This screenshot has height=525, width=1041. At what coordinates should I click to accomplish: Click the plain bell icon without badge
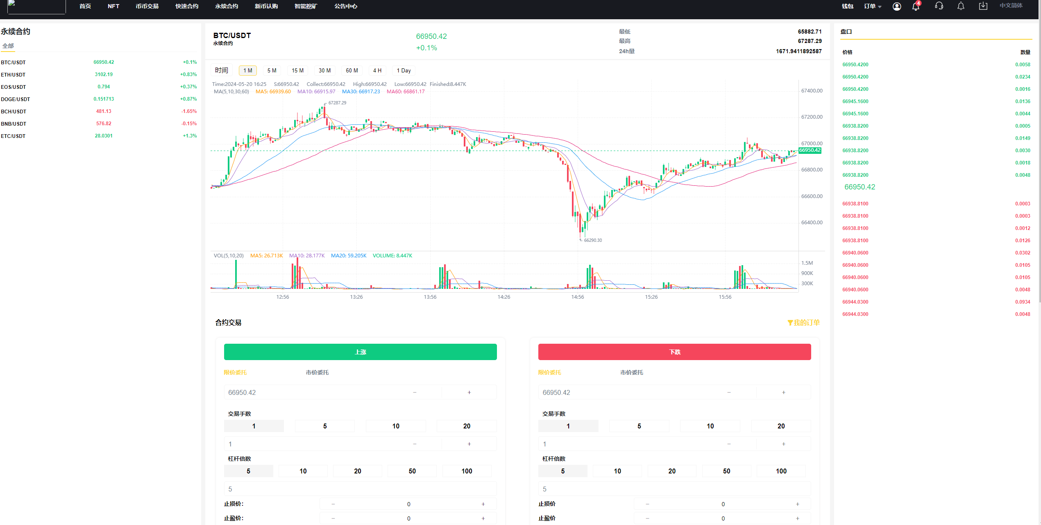[x=961, y=6]
